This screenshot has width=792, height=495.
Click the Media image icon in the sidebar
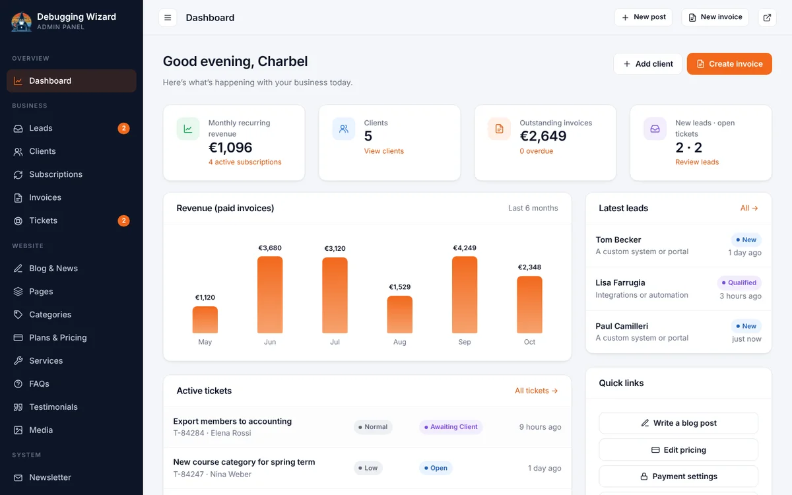pos(18,430)
